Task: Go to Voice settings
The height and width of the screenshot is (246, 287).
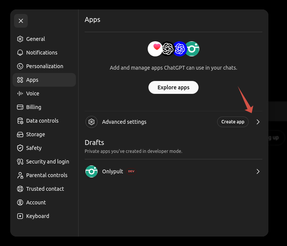Action: tap(44, 93)
